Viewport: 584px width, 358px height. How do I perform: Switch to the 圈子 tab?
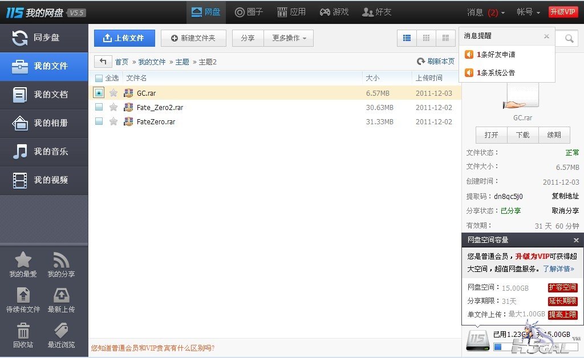tap(249, 12)
